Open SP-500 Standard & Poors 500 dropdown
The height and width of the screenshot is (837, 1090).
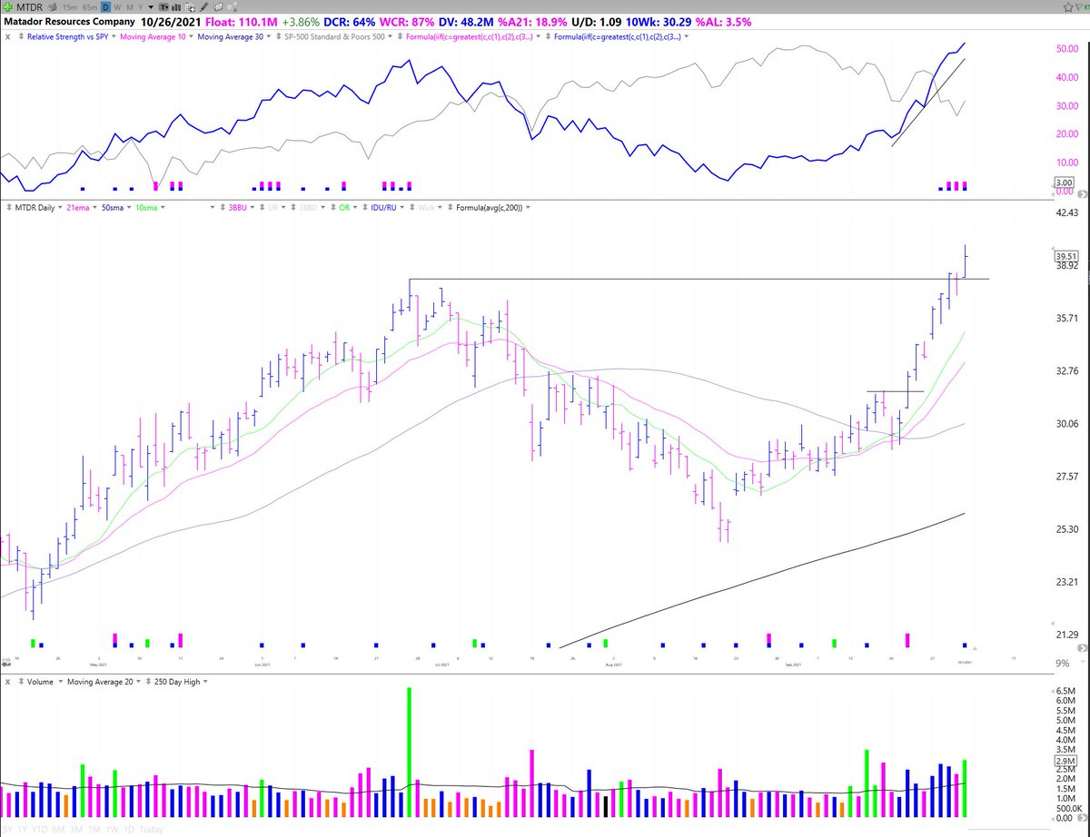point(390,36)
